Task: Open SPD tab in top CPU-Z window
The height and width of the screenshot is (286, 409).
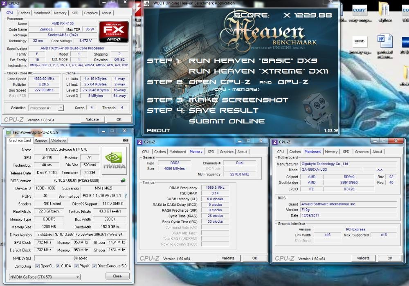Action: [75, 13]
